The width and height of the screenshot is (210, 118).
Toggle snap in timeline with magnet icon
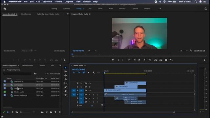click(x=79, y=72)
